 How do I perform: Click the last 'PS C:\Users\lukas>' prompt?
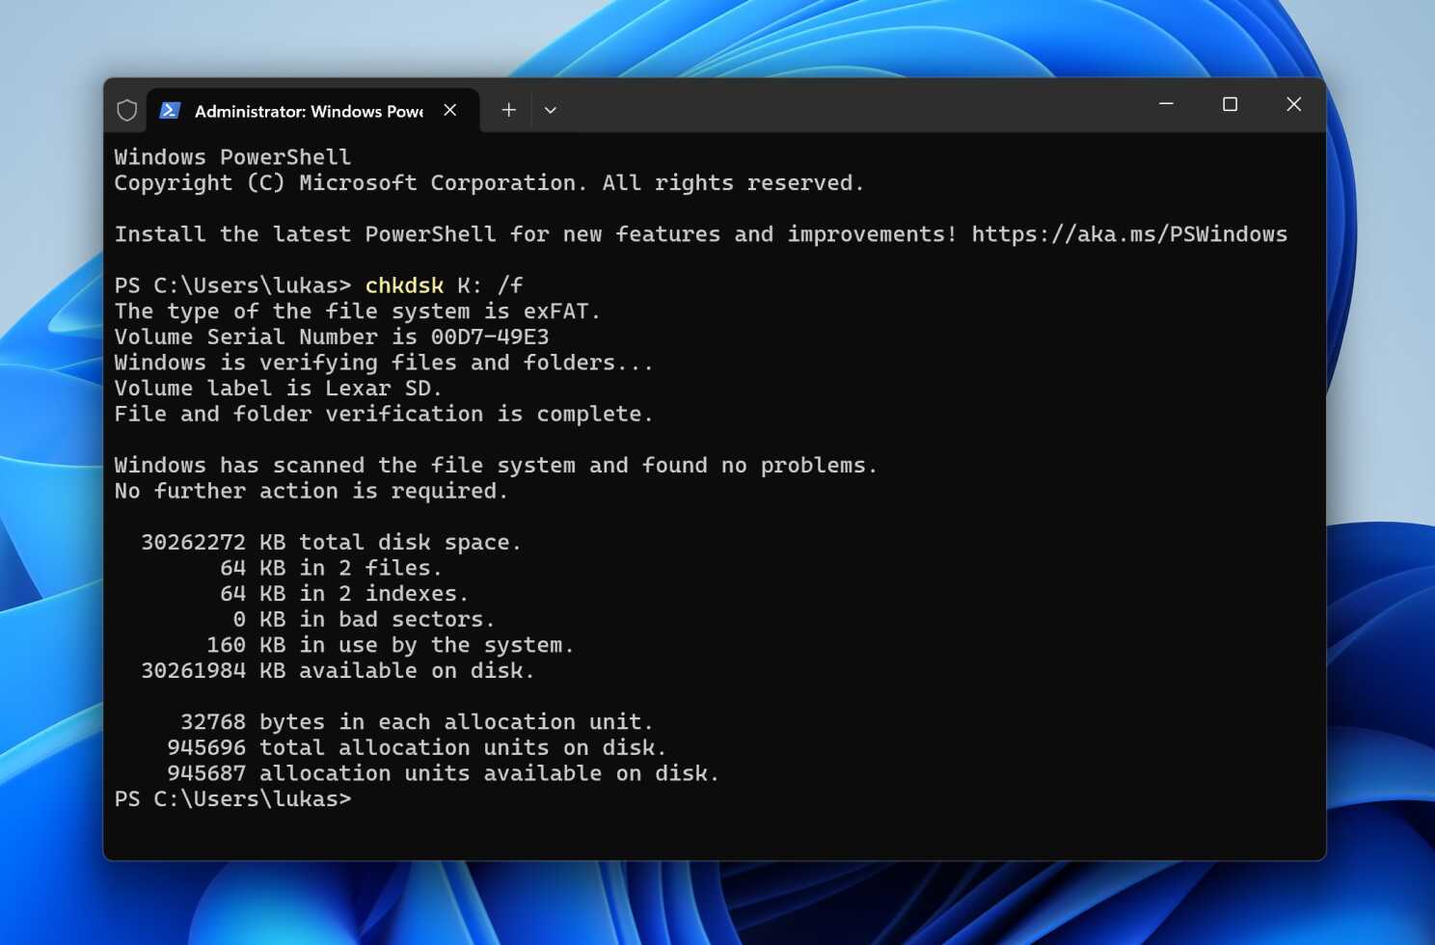232,799
